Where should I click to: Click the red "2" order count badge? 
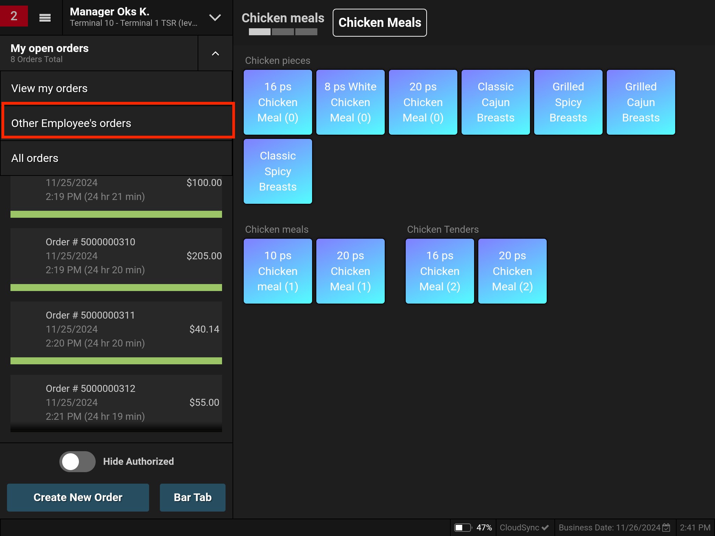coord(14,16)
